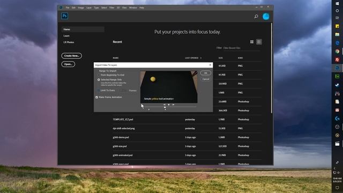Select the Learn tab in sidebar
Screen dimensions: 343x193
[x=66, y=36]
